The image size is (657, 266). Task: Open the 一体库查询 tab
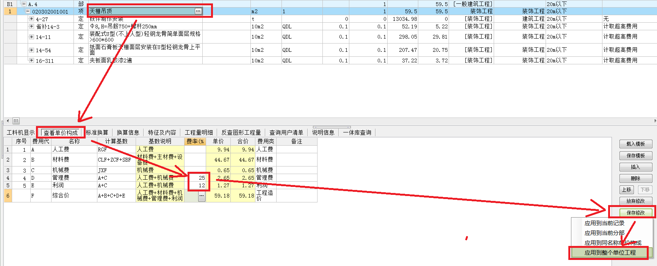coord(357,132)
